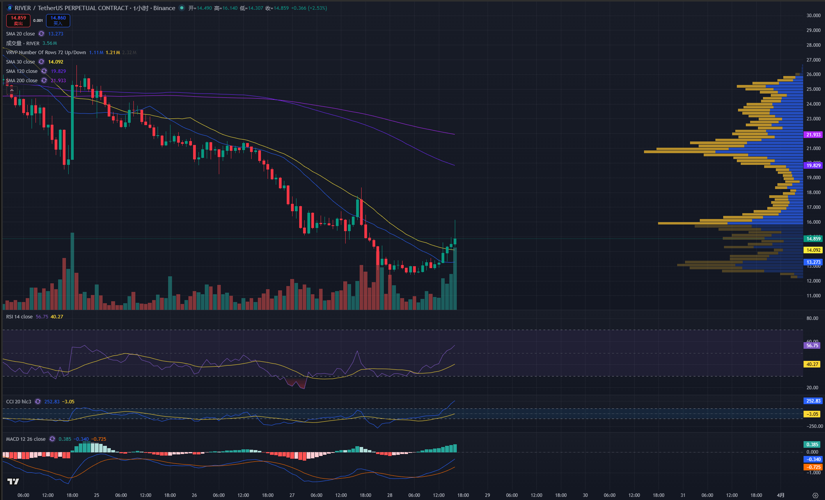The width and height of the screenshot is (825, 500).
Task: Click the blue 14.860 buy button
Action: [x=58, y=20]
